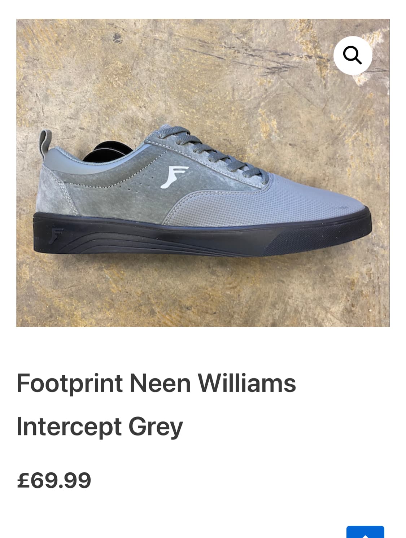Screen dimensions: 406x538
Task: Click the word Footprint in title
Action: tap(70, 383)
